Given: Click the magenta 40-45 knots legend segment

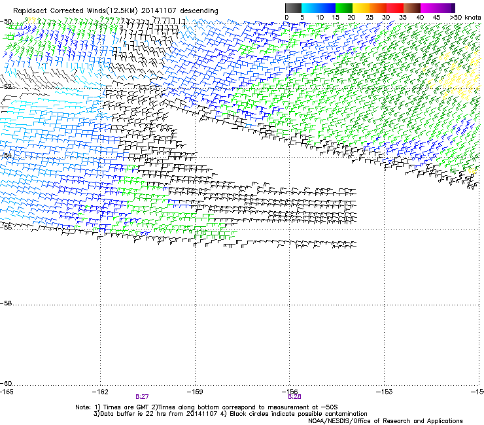Looking at the screenshot, I should coord(429,8).
